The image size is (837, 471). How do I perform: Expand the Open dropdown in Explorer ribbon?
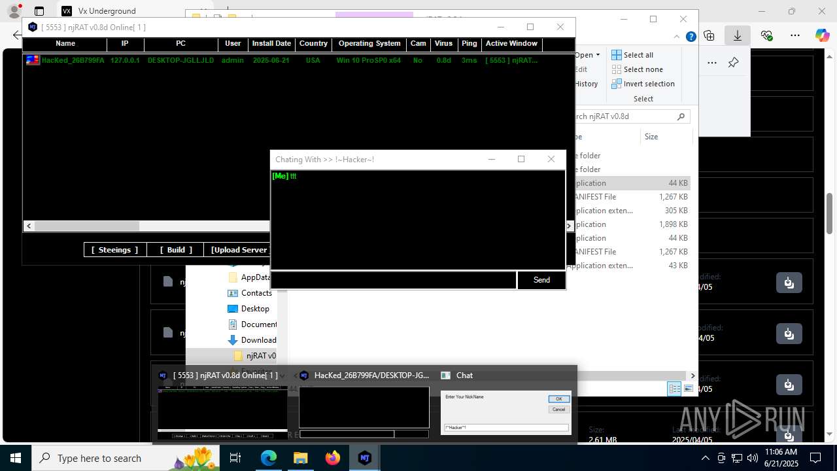(587, 55)
